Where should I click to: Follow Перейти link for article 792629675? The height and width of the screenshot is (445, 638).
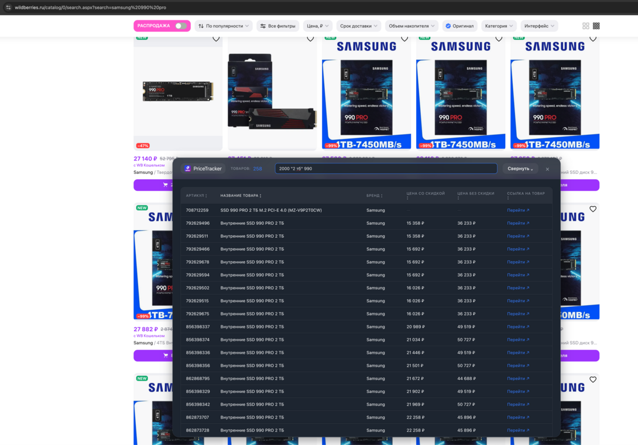tap(518, 314)
